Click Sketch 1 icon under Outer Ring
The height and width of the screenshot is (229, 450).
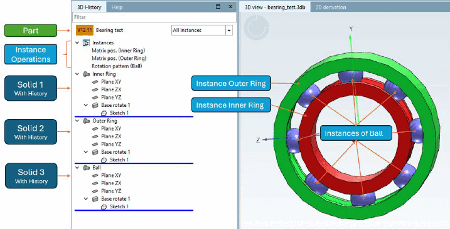pos(104,160)
